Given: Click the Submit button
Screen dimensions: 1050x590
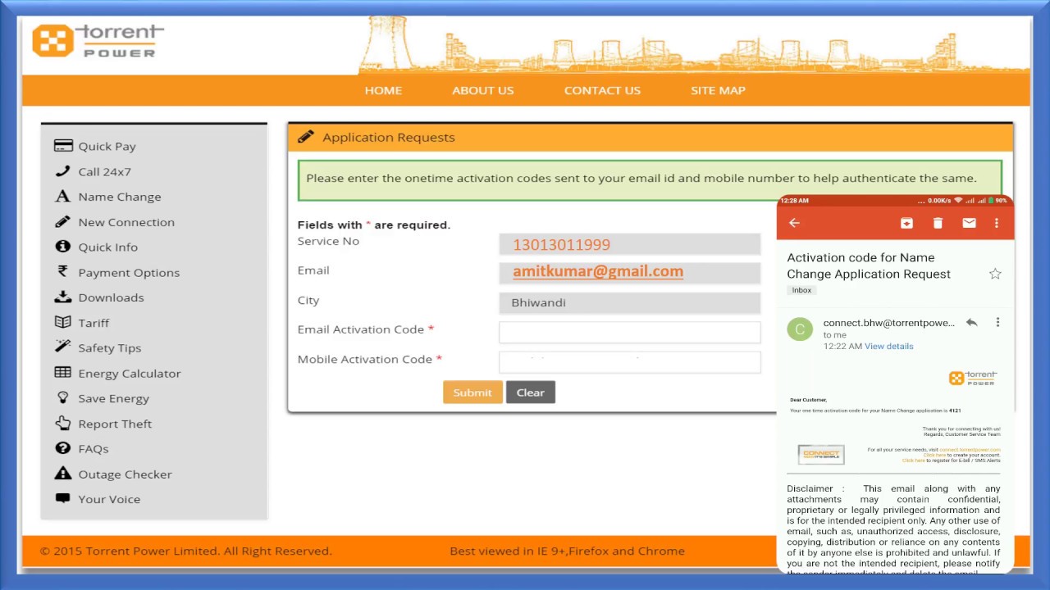Looking at the screenshot, I should 472,393.
